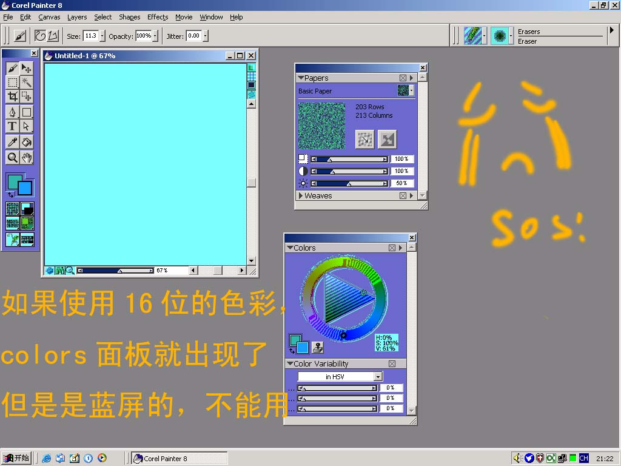Viewport: 621px width, 466px height.
Task: Select the Crop tool
Action: 12,96
